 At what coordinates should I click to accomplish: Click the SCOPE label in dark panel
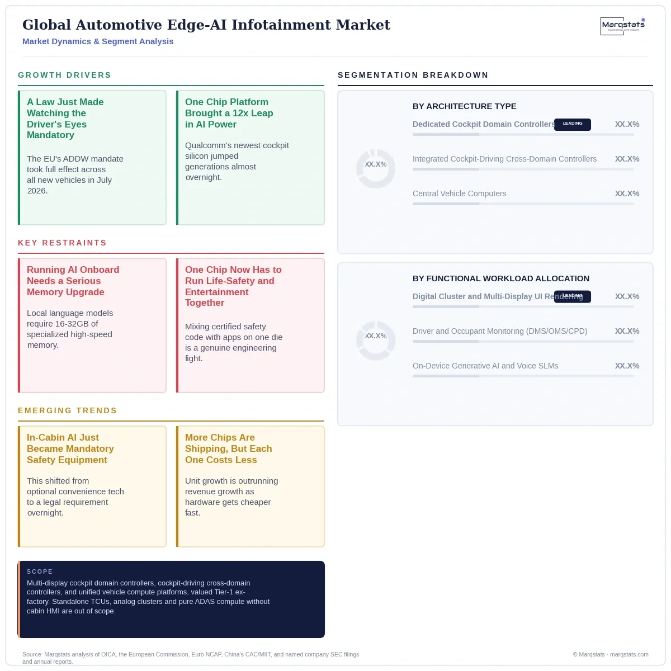40,571
